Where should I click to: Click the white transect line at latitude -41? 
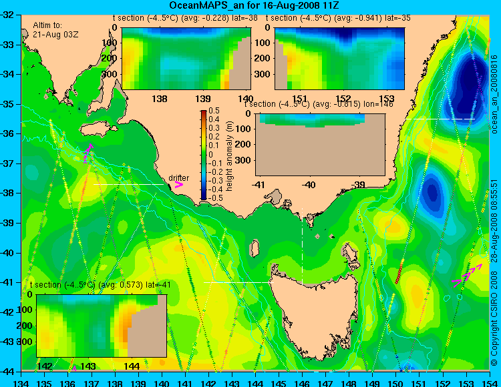tap(238, 282)
